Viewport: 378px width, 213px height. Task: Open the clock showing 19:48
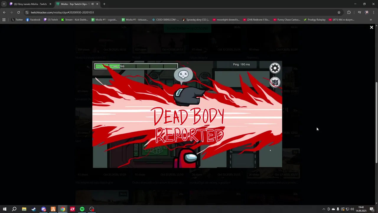pos(361,209)
